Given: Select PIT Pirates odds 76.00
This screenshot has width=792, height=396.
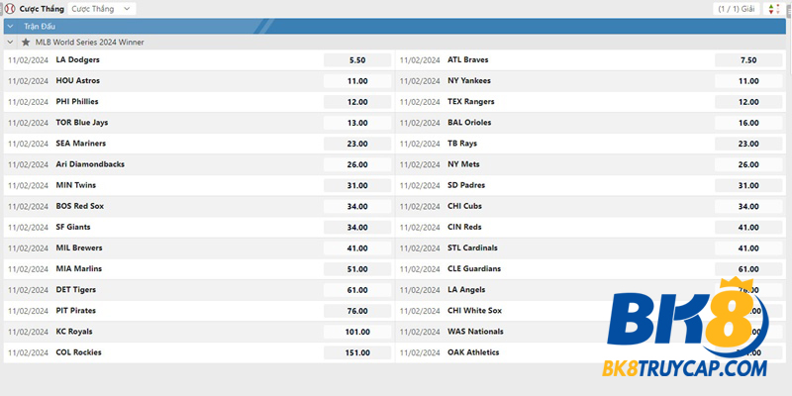Looking at the screenshot, I should tap(357, 311).
